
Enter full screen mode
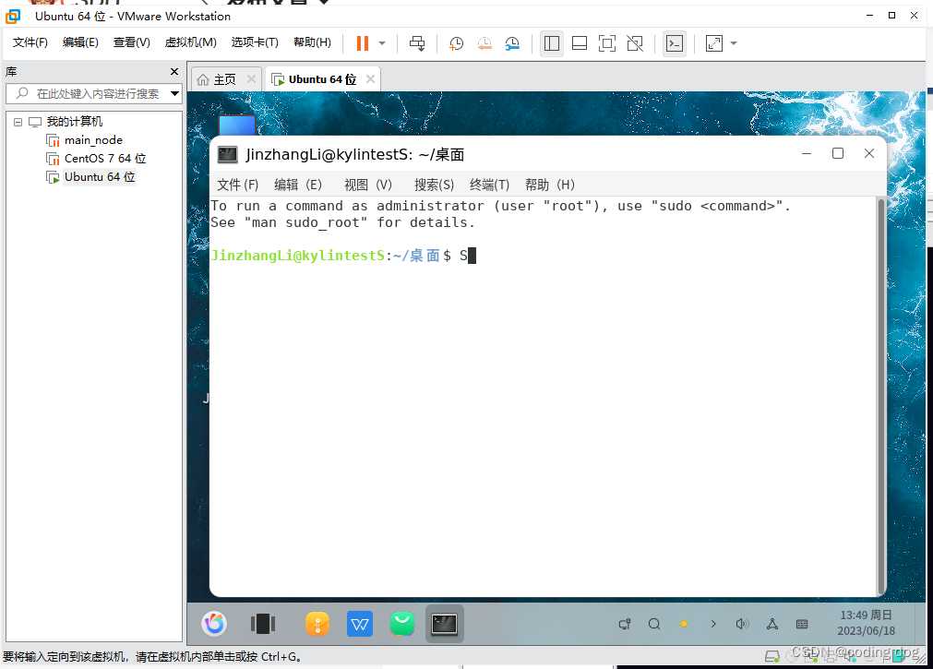(x=607, y=42)
